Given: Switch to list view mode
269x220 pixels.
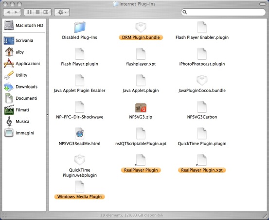Looking at the screenshot, I should (x=37, y=12).
